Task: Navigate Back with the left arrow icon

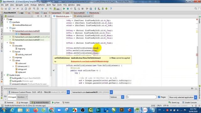Action: 42,9
